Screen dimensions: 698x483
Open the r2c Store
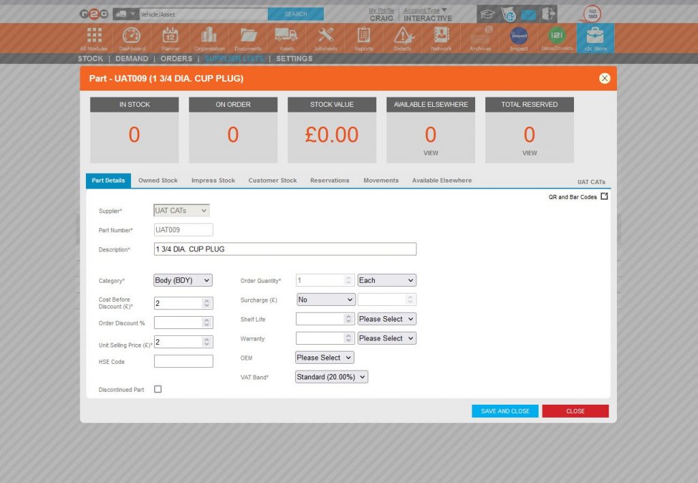tap(594, 38)
